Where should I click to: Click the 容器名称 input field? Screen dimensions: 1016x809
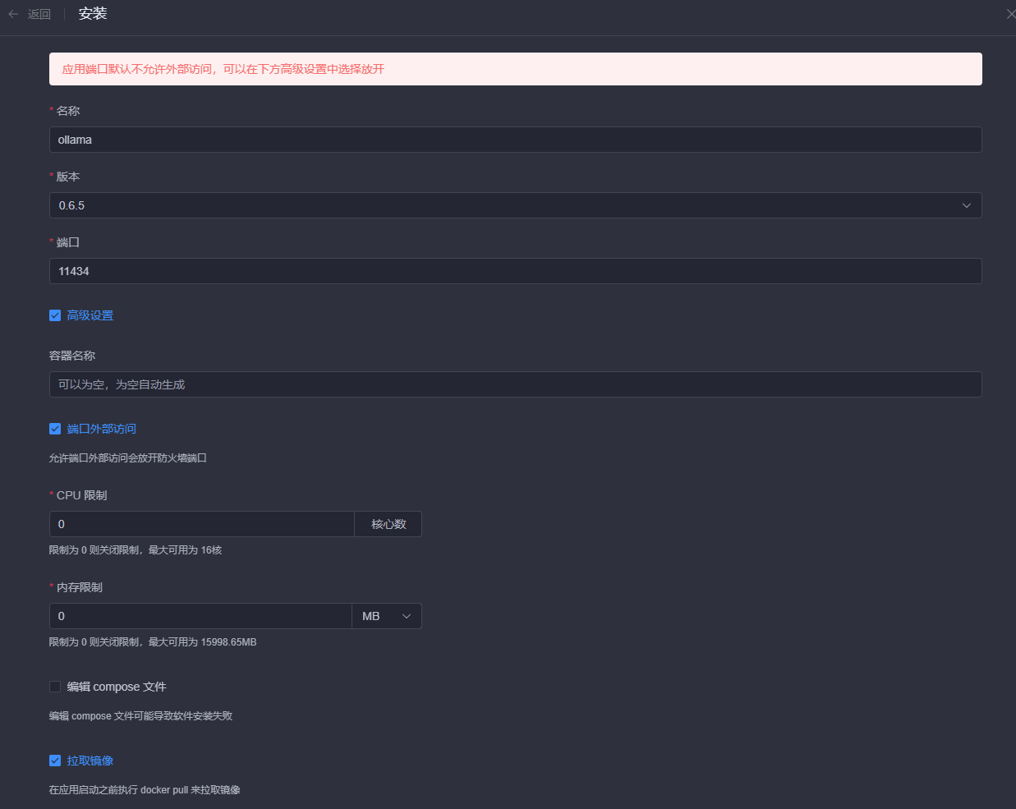coord(516,384)
